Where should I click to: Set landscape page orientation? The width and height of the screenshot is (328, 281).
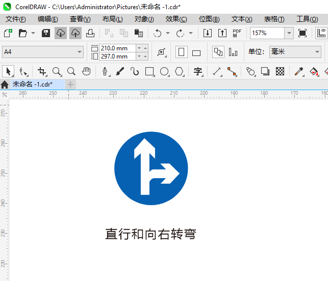coord(196,53)
